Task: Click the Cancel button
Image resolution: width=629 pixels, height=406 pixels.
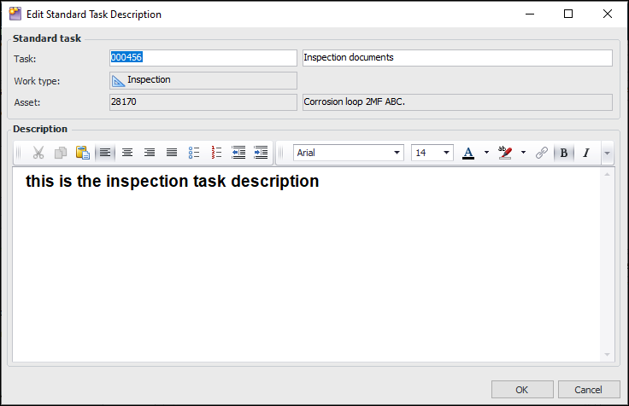Action: [x=589, y=390]
